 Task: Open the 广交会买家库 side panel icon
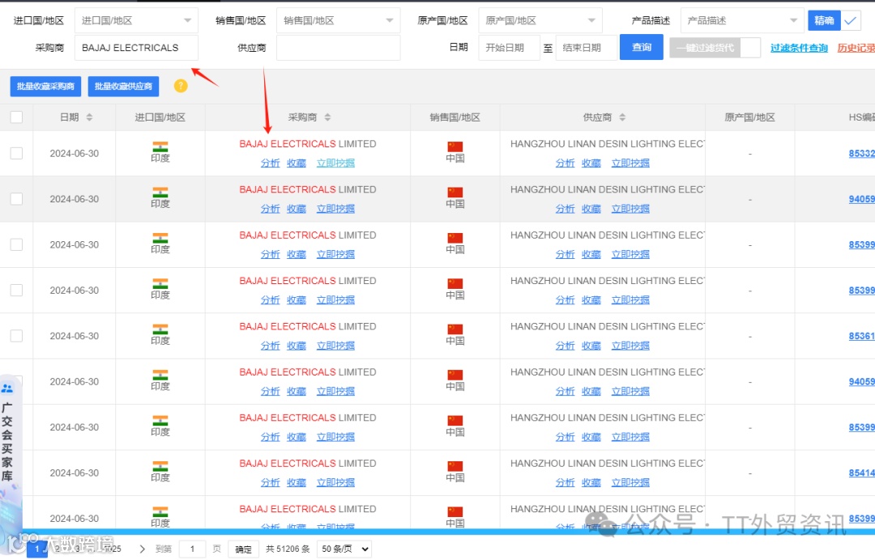[7, 388]
